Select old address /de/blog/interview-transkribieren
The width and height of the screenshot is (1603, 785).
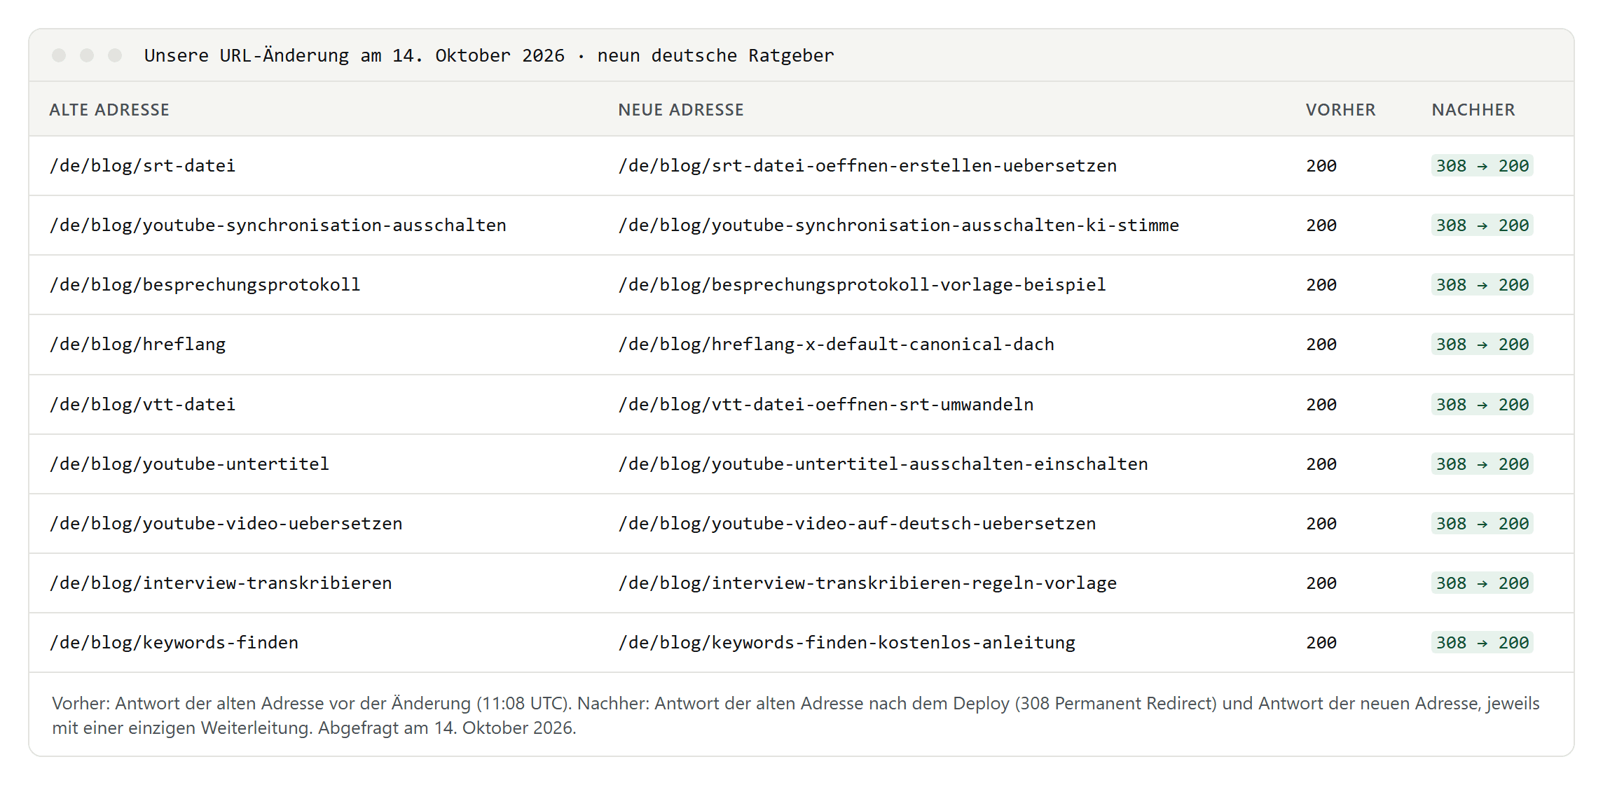coord(221,583)
